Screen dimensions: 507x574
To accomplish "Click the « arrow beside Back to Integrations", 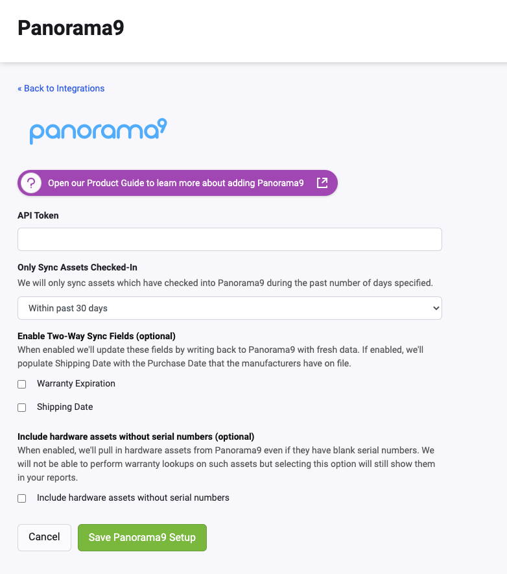I will [x=19, y=88].
